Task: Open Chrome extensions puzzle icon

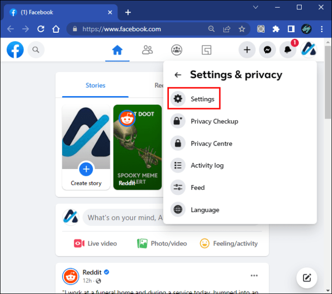Action: [276, 29]
